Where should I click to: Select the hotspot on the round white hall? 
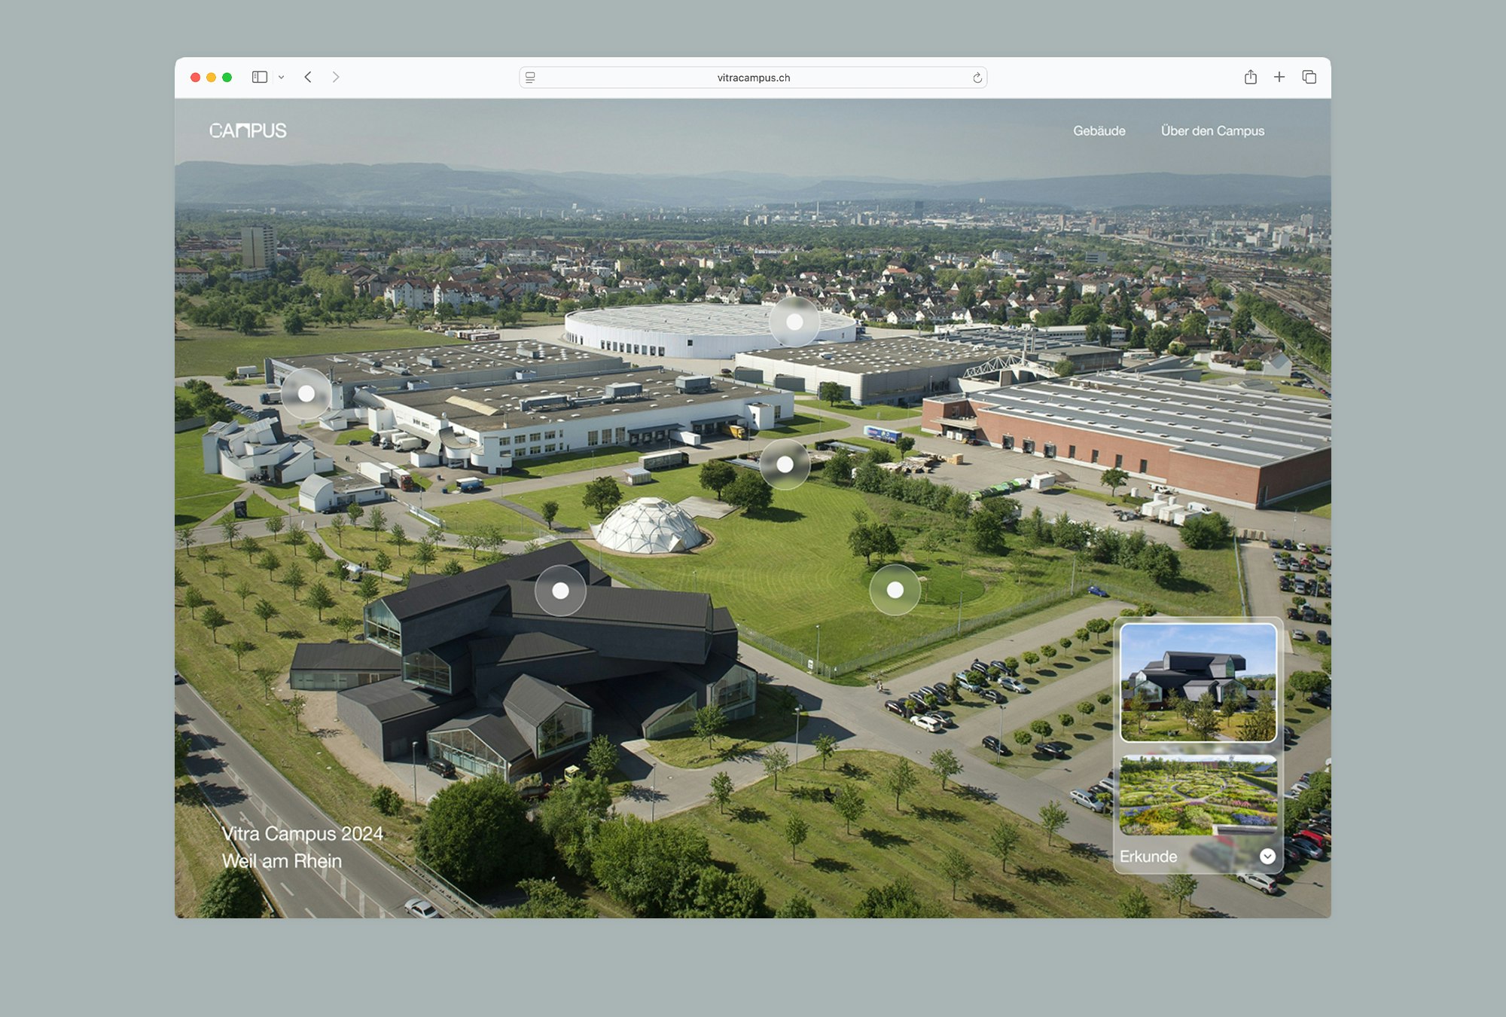(x=794, y=322)
